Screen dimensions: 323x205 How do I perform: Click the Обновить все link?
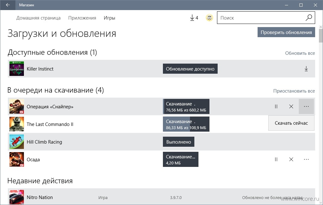click(x=300, y=53)
